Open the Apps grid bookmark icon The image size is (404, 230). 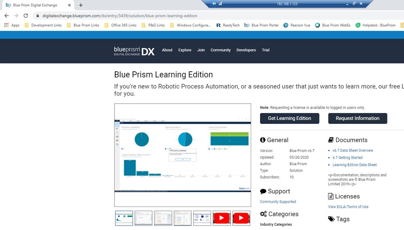(6, 25)
